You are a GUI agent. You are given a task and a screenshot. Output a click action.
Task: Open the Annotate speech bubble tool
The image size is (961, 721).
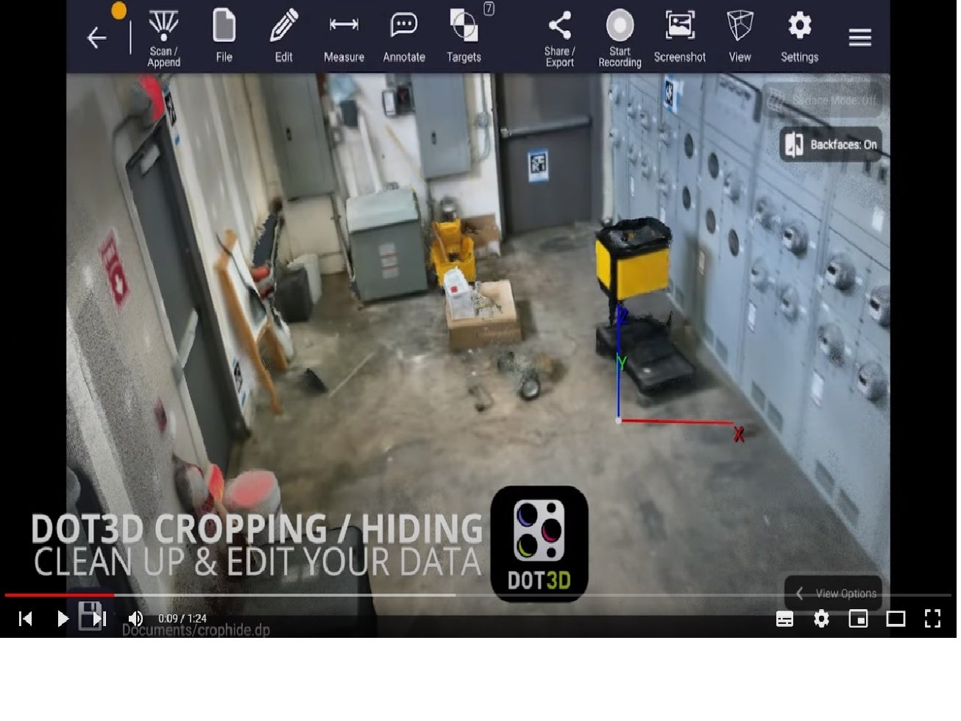pyautogui.click(x=404, y=38)
